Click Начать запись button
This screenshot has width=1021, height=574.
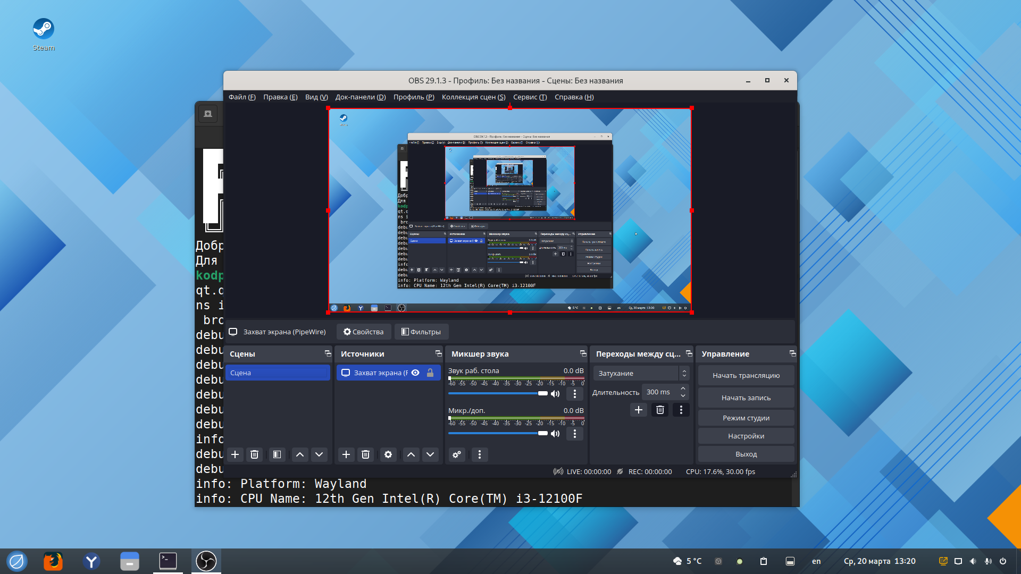point(746,398)
